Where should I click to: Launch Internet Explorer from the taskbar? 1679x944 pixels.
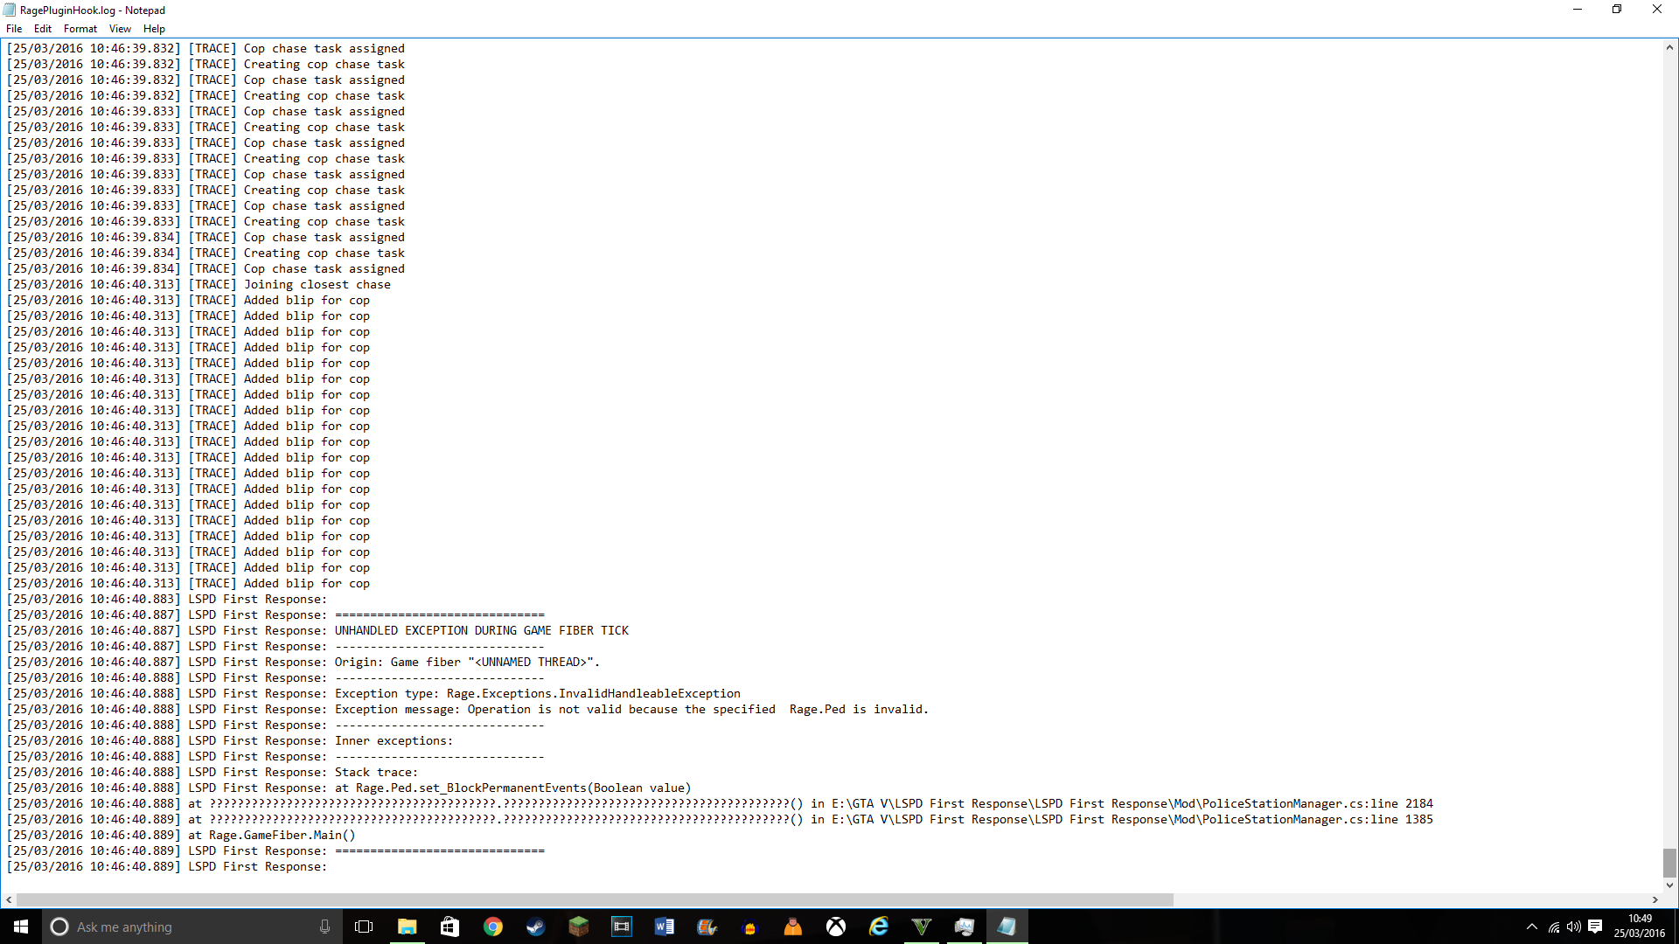tap(879, 927)
